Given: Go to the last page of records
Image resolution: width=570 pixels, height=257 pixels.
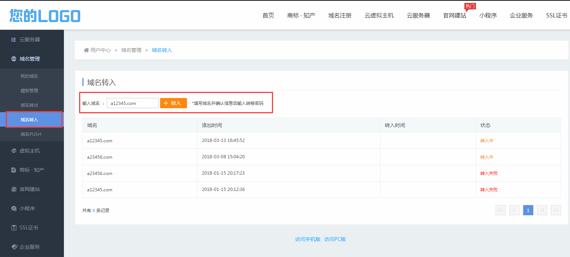Looking at the screenshot, I should (555, 210).
